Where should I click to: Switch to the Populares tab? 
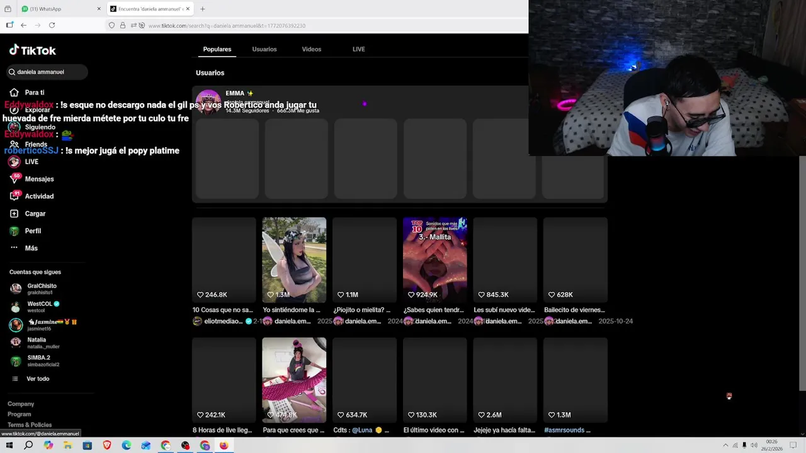click(x=217, y=49)
